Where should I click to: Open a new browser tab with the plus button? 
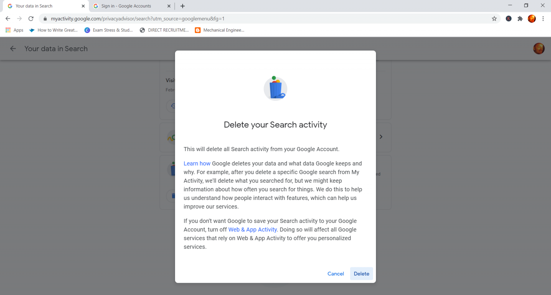pos(183,6)
